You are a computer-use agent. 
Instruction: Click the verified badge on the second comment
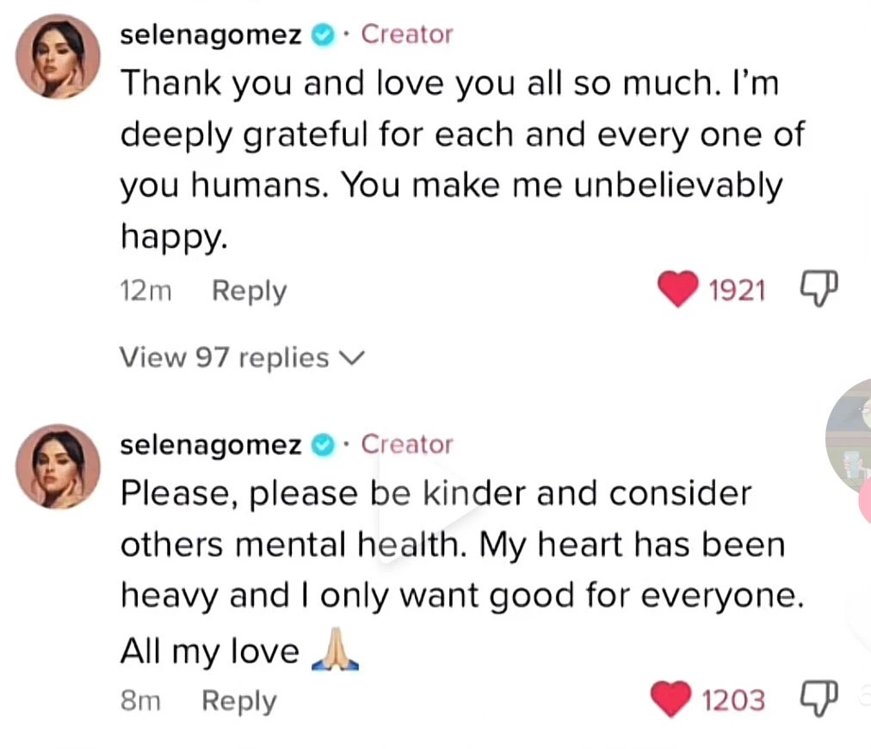tap(323, 445)
